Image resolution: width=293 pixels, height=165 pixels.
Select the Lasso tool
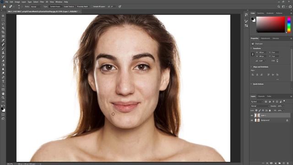click(3, 24)
